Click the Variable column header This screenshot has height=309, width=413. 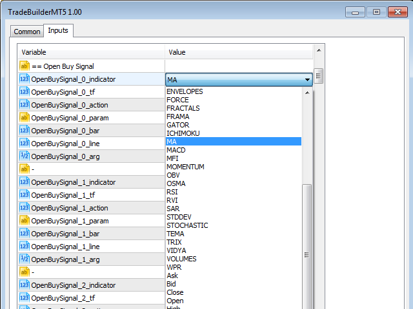[x=90, y=52]
